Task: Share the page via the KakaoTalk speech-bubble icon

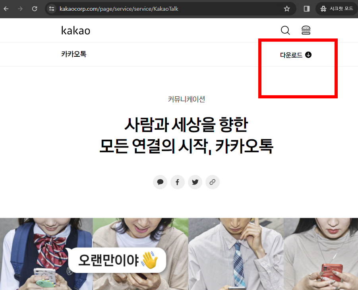Action: pos(160,182)
